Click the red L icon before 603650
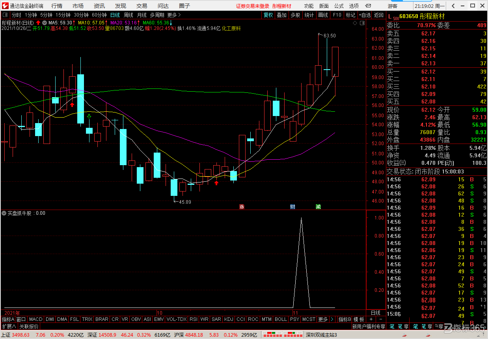 click(x=390, y=17)
